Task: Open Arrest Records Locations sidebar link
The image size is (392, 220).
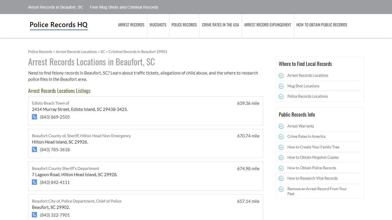Action: coord(308,76)
